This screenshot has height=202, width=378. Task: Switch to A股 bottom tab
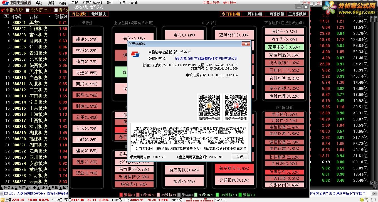point(22,188)
